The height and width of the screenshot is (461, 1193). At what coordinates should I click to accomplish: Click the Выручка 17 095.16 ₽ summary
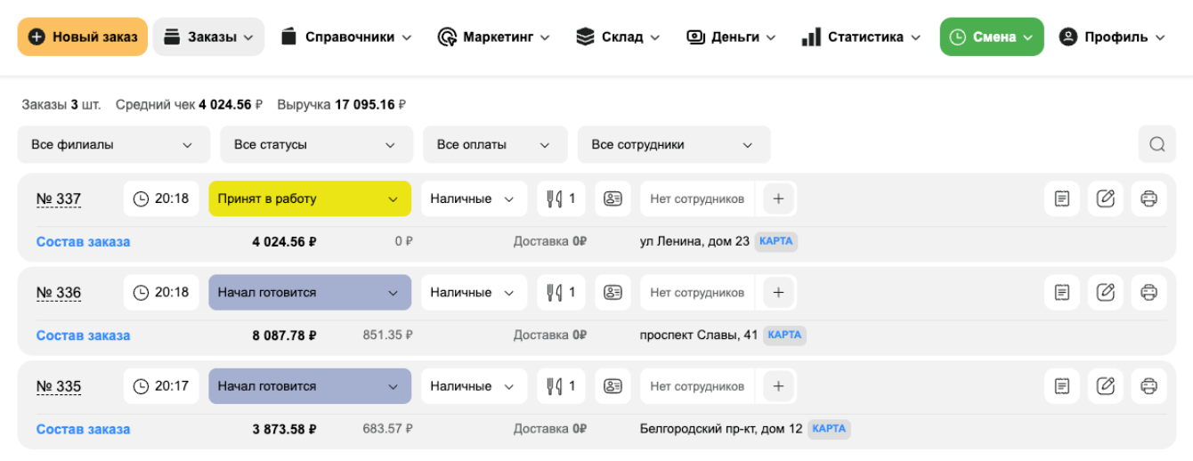pyautogui.click(x=342, y=104)
